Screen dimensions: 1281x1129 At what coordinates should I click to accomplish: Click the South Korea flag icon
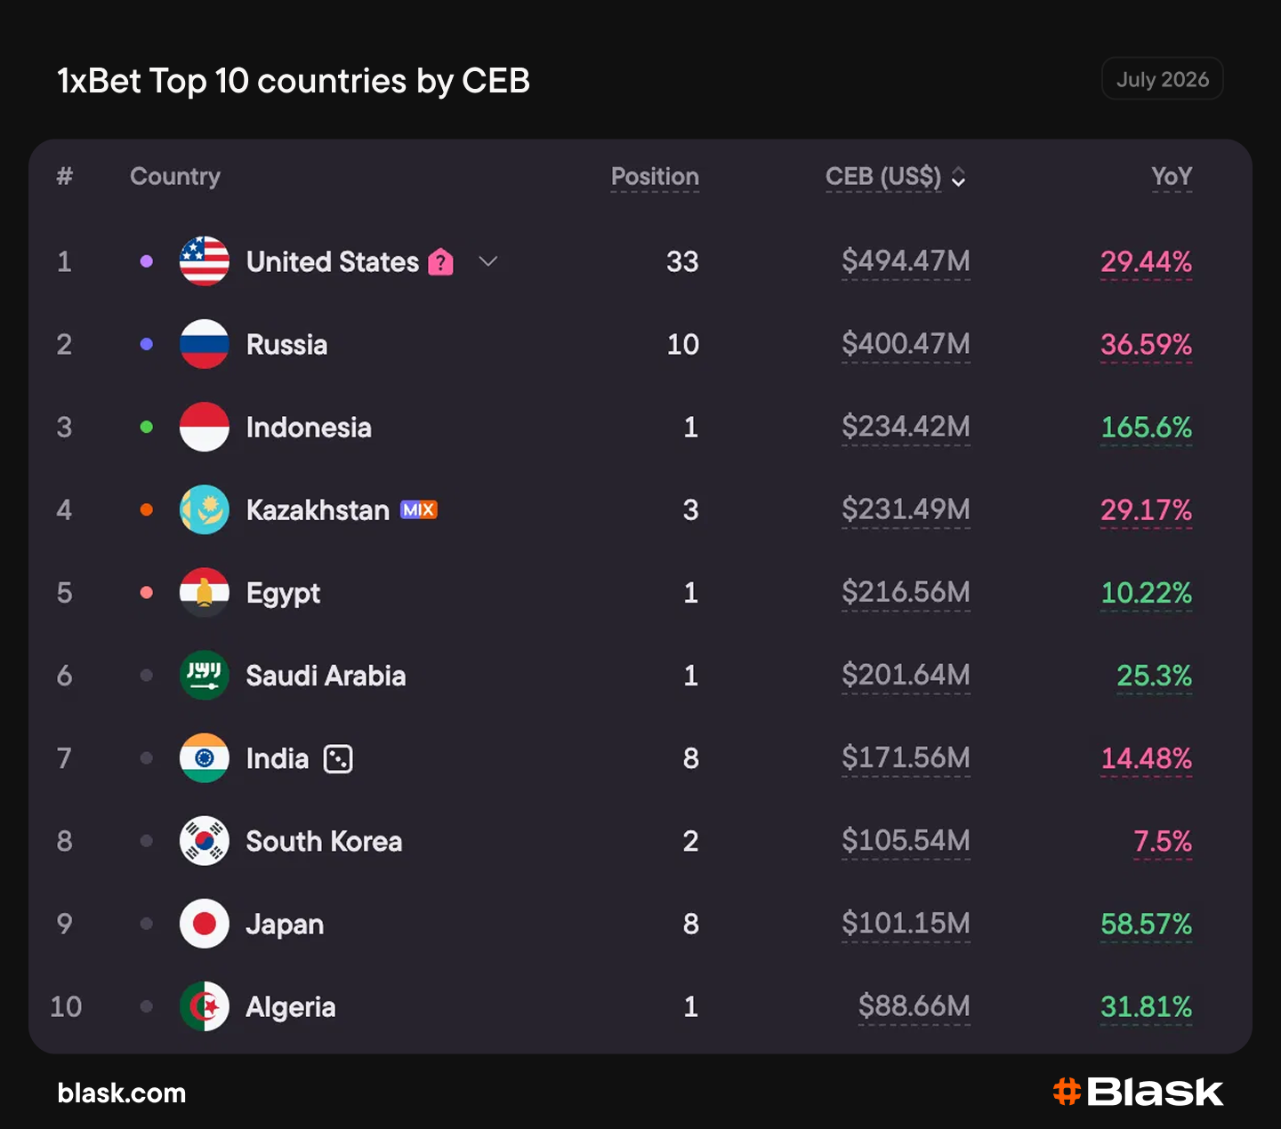point(205,841)
